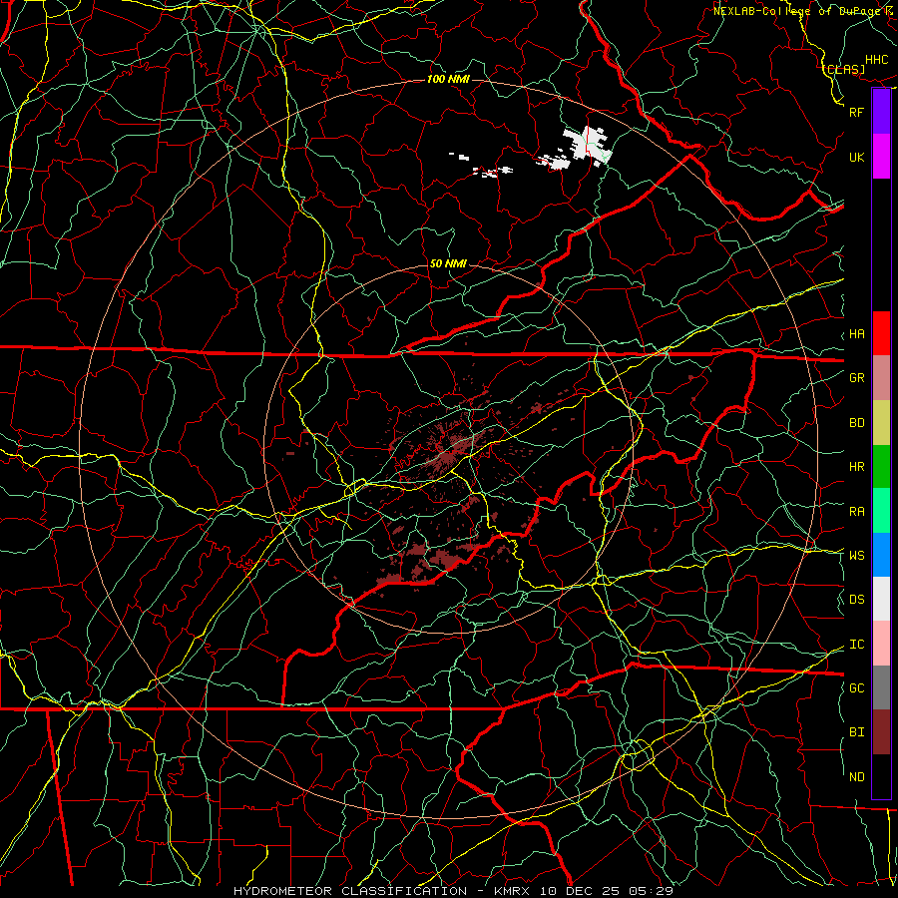Select the gray GC ground clutter swatch
The image size is (898, 898).
click(x=881, y=687)
